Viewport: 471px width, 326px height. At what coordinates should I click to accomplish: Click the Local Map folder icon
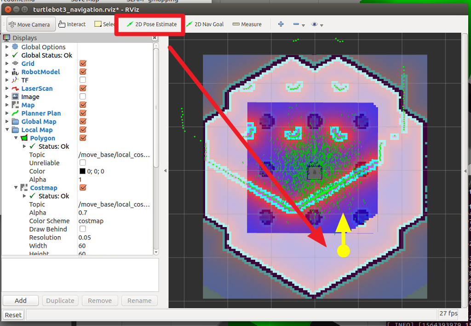point(15,130)
